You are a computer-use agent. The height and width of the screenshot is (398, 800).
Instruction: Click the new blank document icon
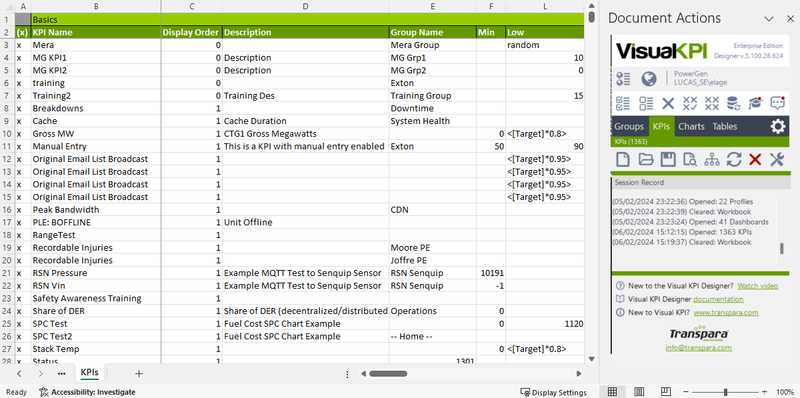(x=623, y=159)
